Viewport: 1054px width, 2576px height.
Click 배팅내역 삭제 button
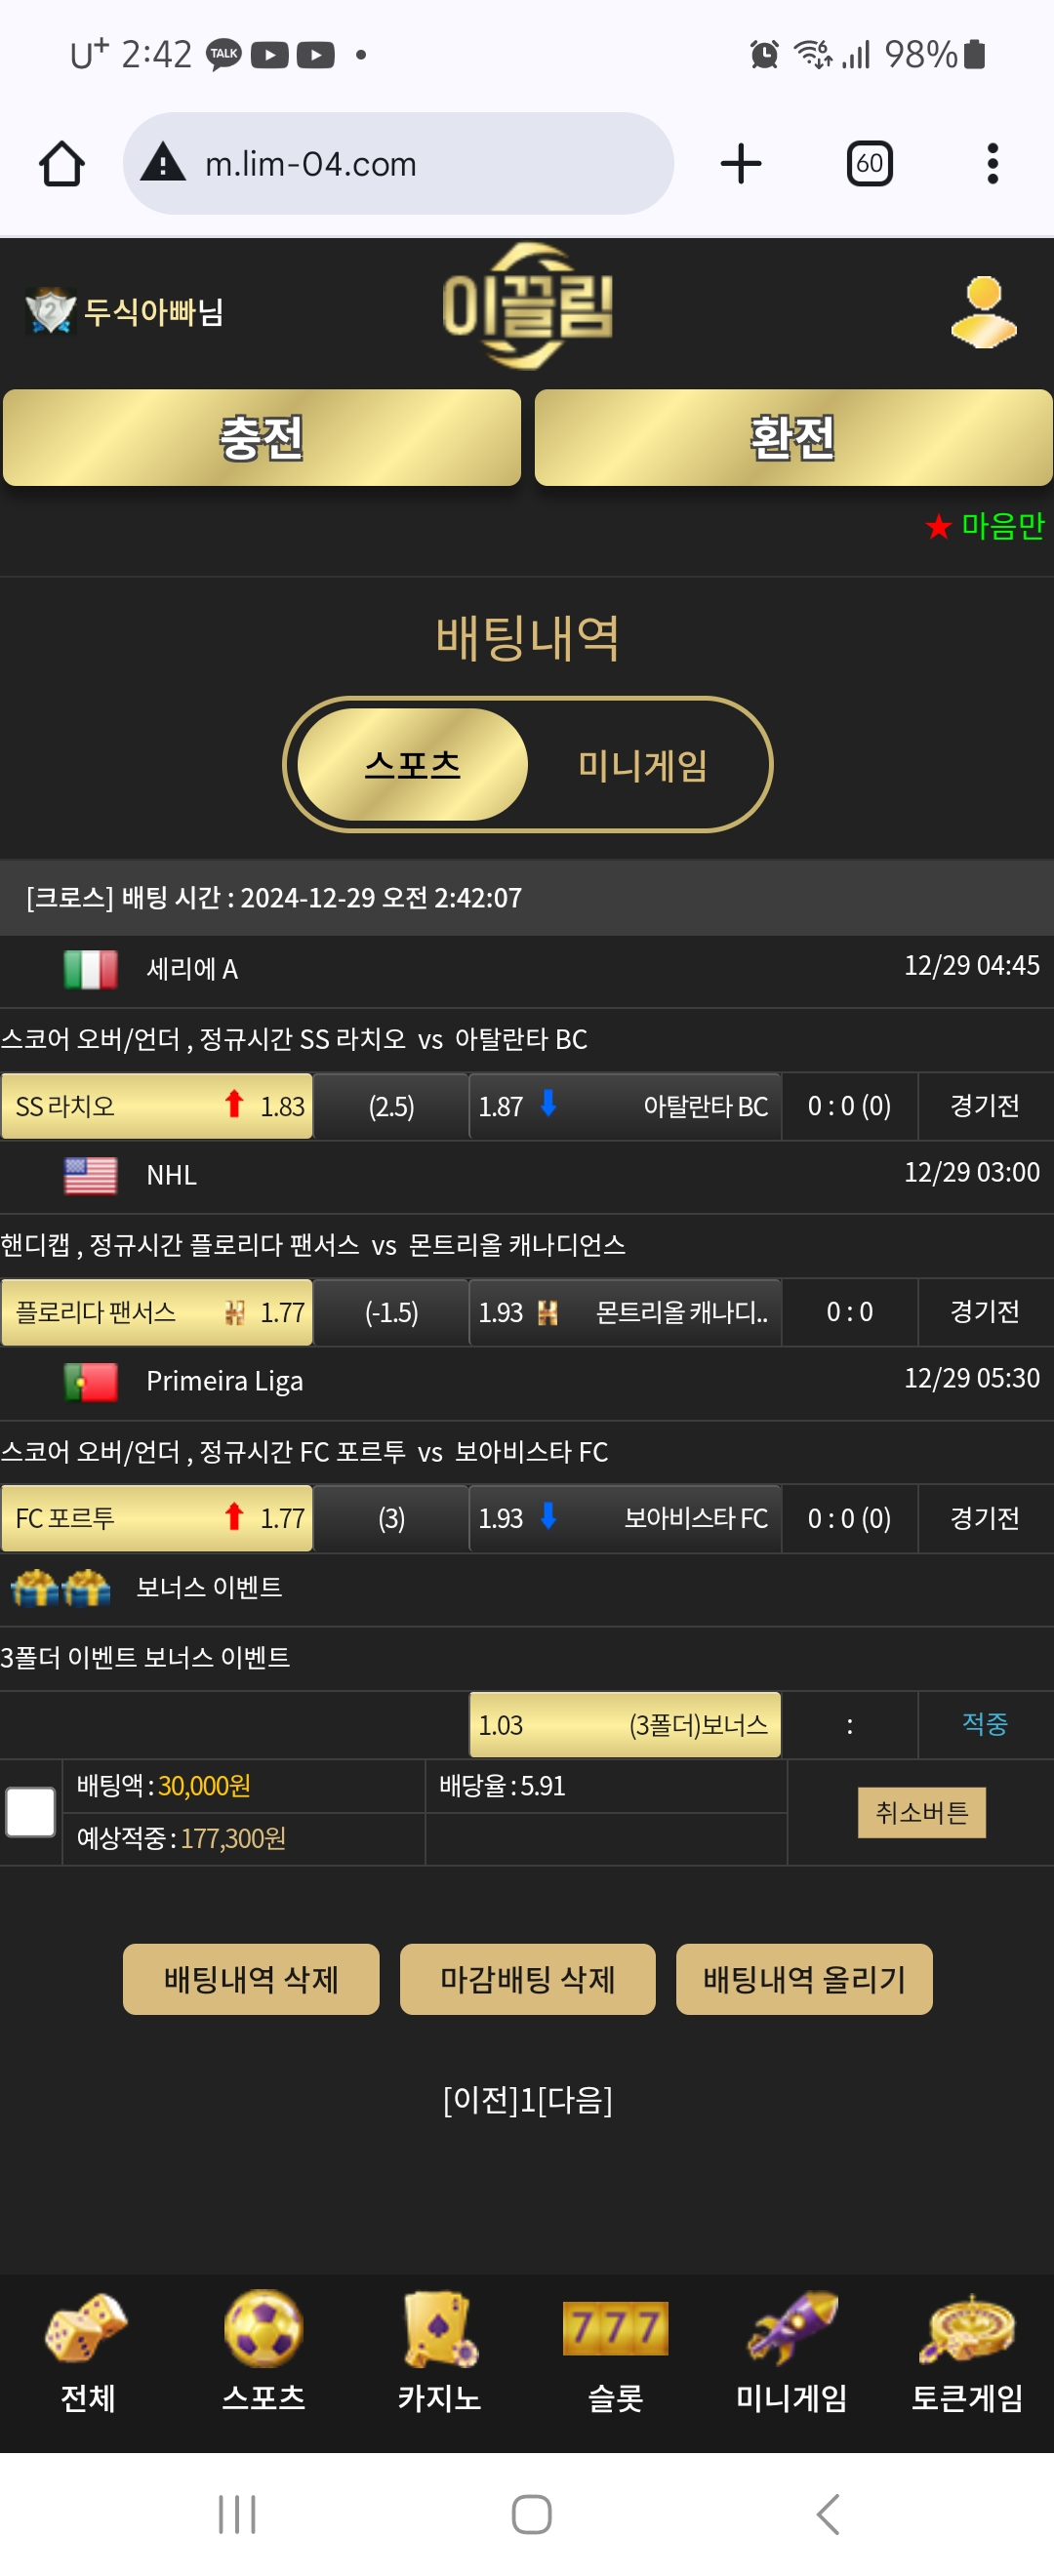pos(251,1979)
